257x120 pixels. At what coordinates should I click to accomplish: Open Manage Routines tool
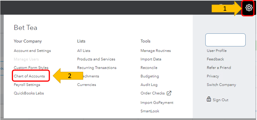click(x=156, y=51)
